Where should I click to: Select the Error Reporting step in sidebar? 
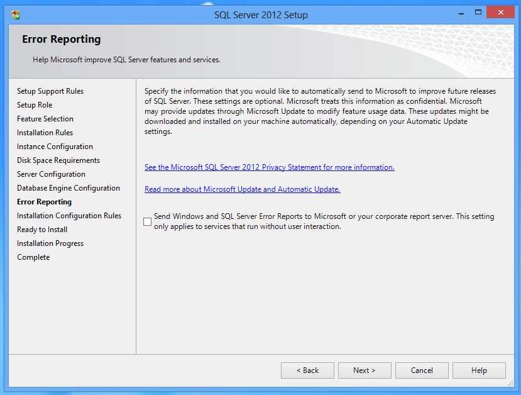tap(44, 202)
